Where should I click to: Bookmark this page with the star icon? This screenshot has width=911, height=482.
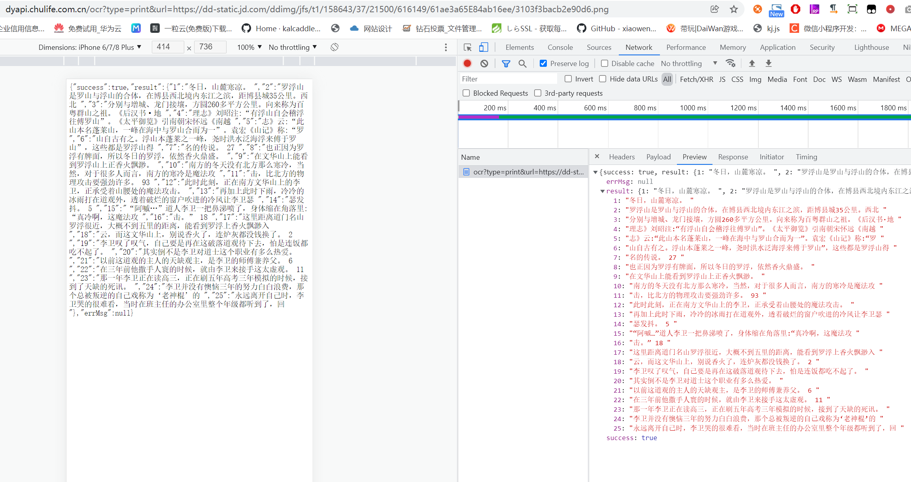pyautogui.click(x=734, y=9)
